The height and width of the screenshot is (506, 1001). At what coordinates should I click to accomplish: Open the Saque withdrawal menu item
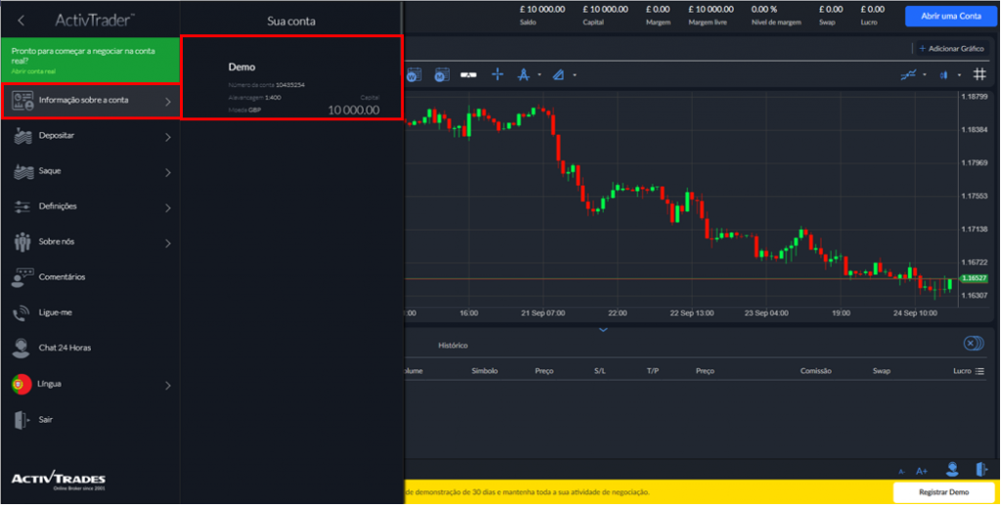point(91,172)
